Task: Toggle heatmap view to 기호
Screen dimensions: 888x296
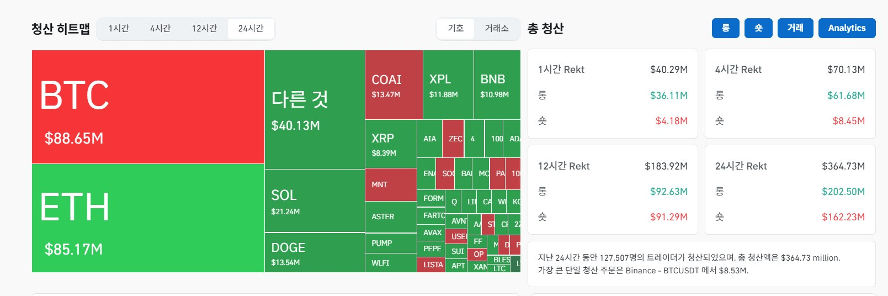Action: click(x=456, y=29)
